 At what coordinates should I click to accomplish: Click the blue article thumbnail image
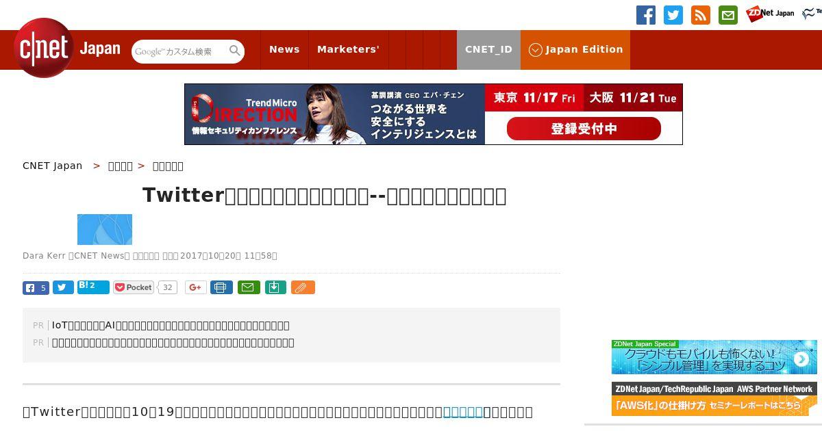(x=105, y=229)
